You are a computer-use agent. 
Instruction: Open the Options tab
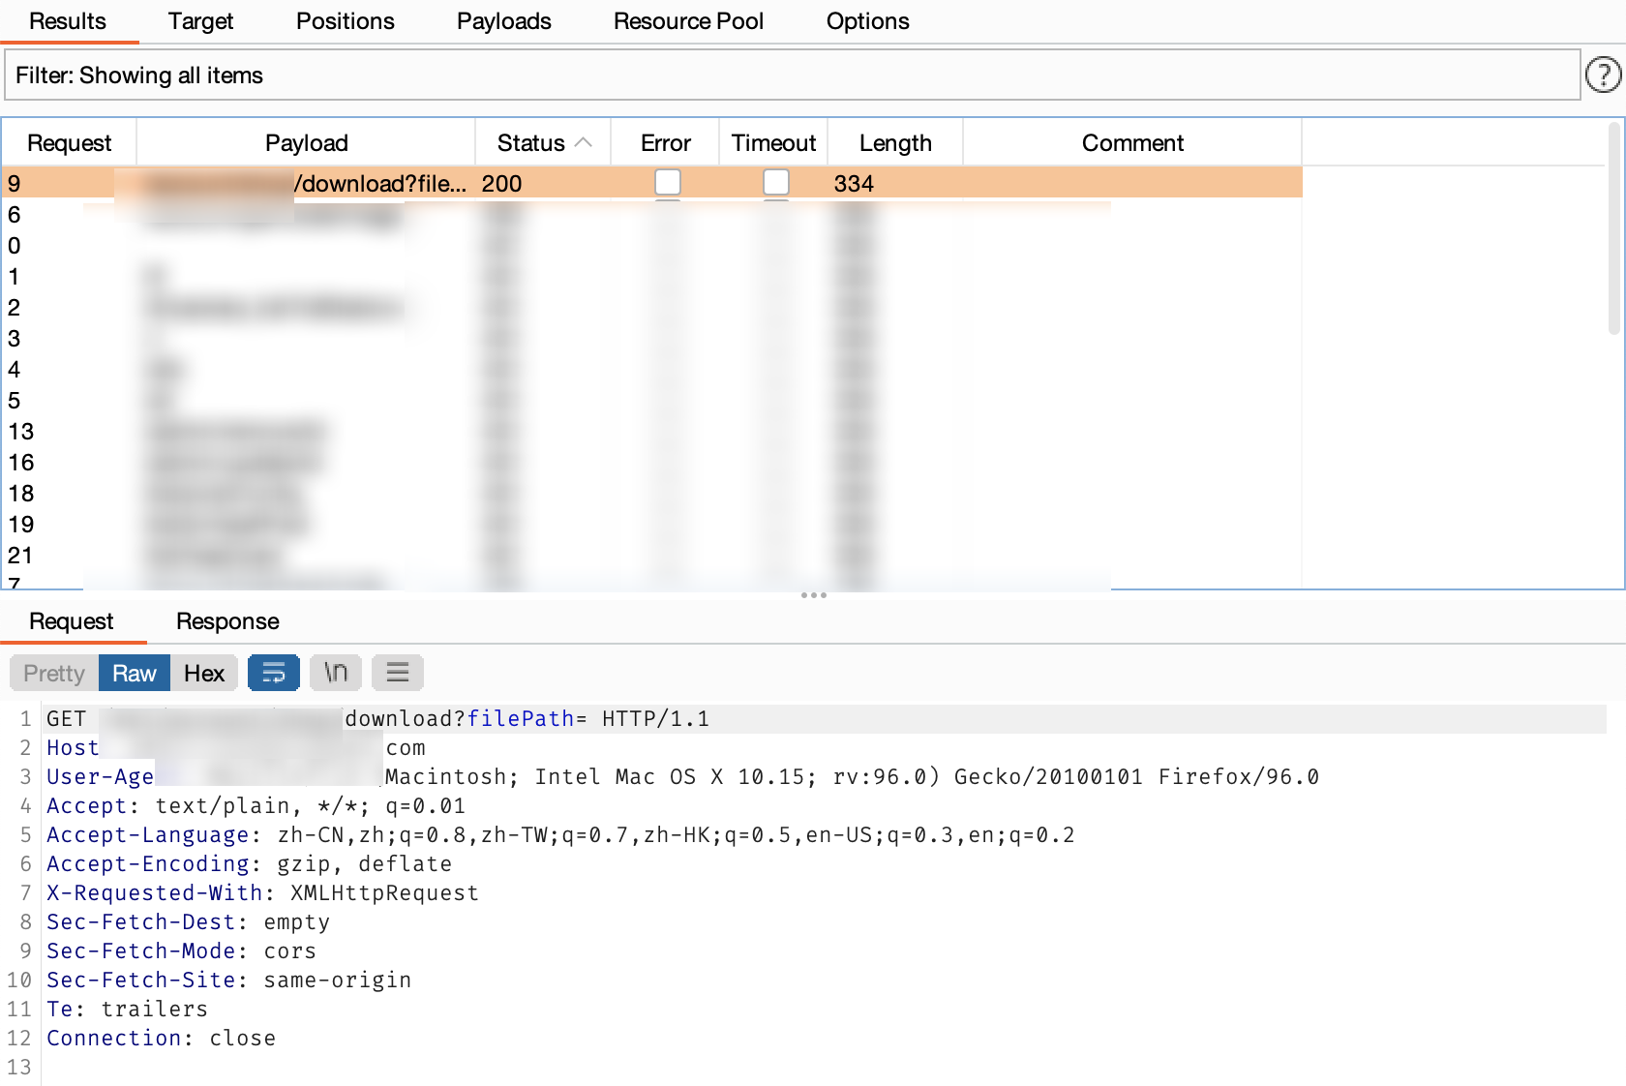[868, 21]
